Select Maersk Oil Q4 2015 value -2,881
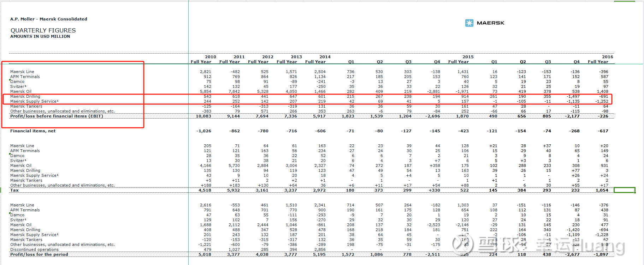Viewport: 644px width, 265px height. coord(433,91)
